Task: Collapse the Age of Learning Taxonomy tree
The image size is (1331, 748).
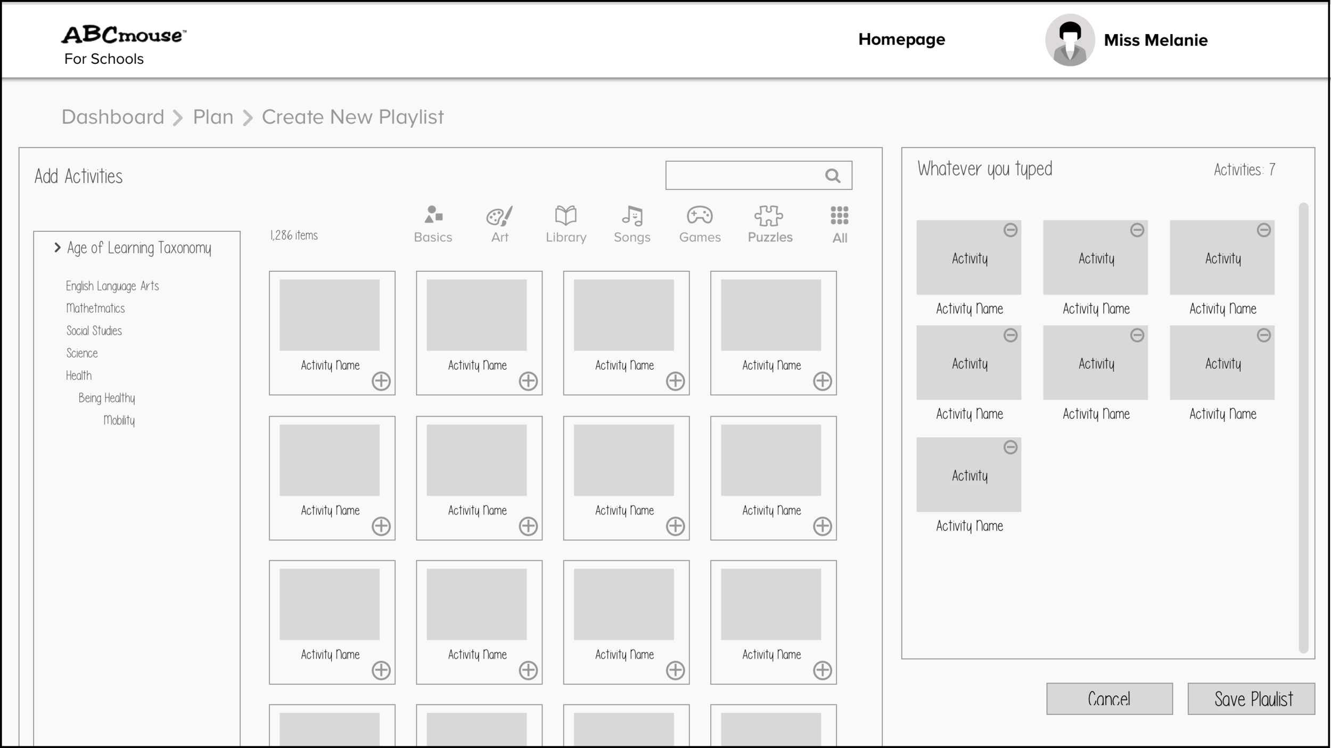Action: coord(57,248)
